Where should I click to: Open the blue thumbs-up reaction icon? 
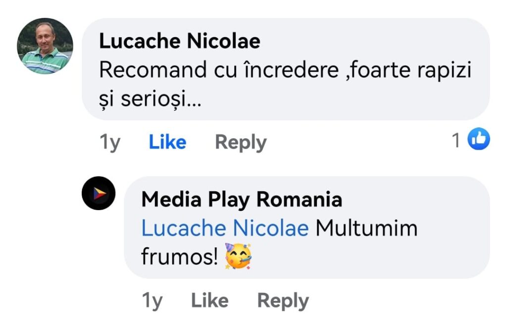coord(479,139)
